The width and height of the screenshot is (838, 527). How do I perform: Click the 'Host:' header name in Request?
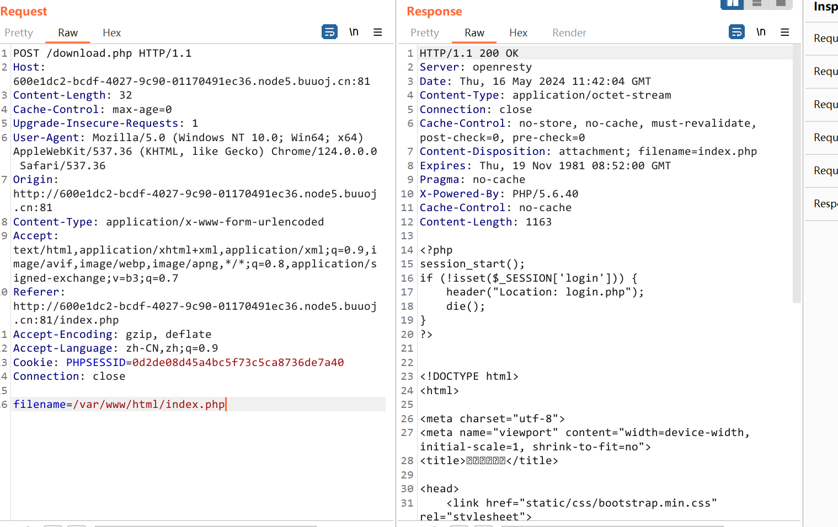coord(29,67)
